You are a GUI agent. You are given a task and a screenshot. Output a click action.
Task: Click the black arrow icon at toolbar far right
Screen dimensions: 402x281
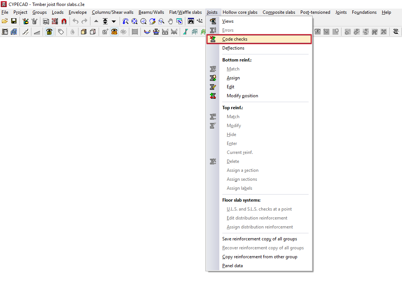click(x=396, y=32)
